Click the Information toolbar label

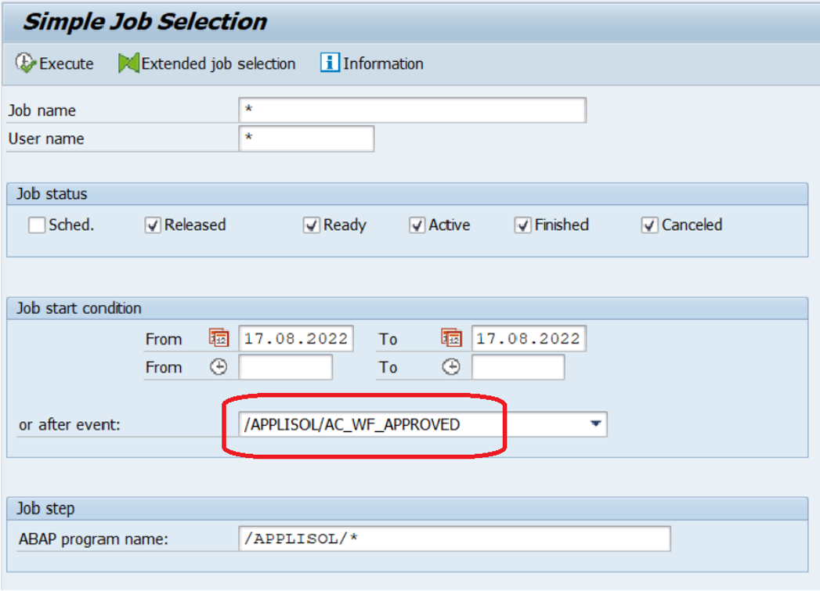point(383,63)
